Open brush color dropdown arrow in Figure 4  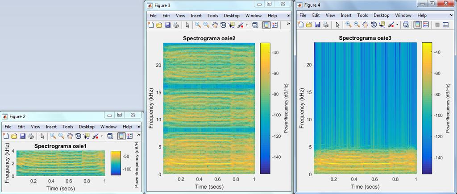coord(397,25)
